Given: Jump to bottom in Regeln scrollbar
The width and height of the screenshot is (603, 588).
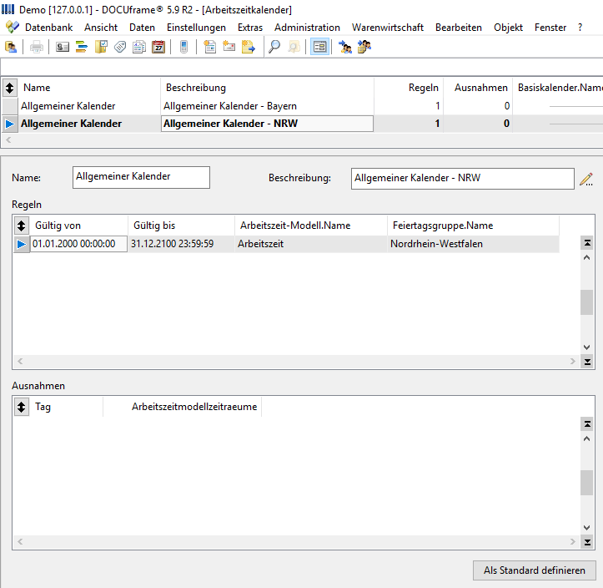Looking at the screenshot, I should point(587,362).
